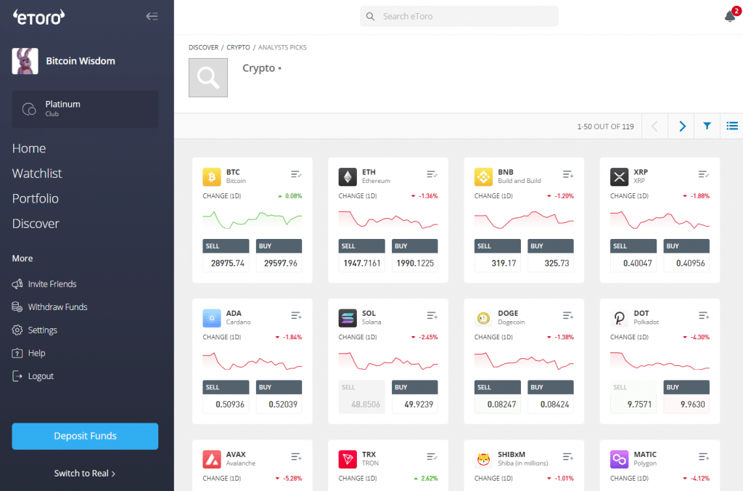Collapse the sidebar with the arrow icon
This screenshot has width=743, height=491.
click(x=152, y=16)
